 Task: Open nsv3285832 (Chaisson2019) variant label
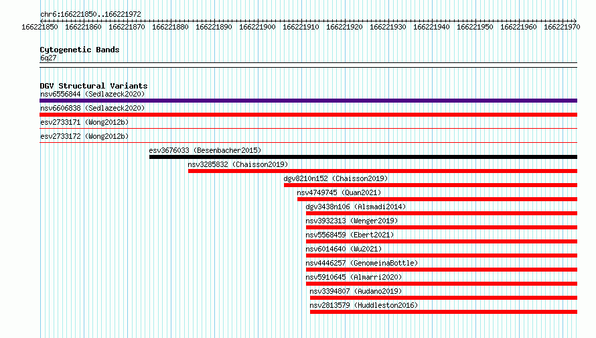(x=238, y=164)
